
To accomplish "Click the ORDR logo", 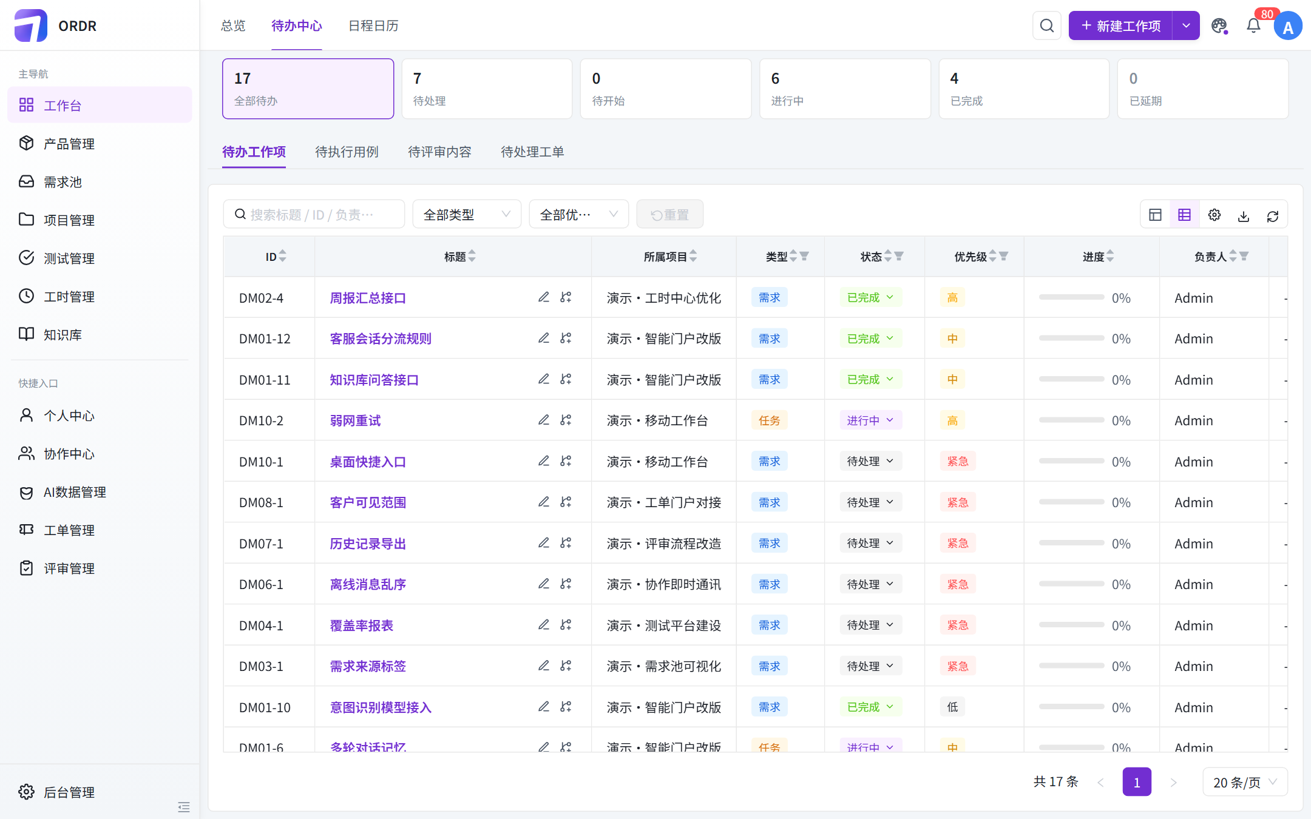I will [55, 25].
